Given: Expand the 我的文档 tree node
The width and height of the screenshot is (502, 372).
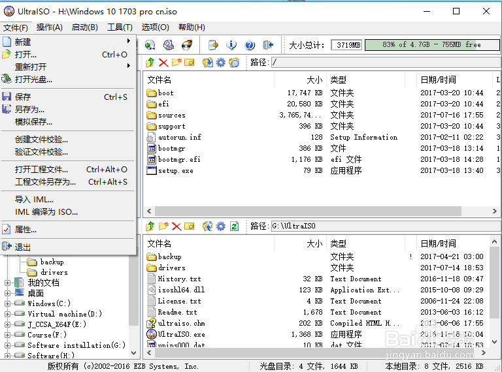Looking at the screenshot, I should 7,283.
